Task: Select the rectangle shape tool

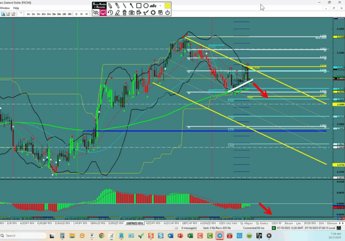Action: click(139, 6)
